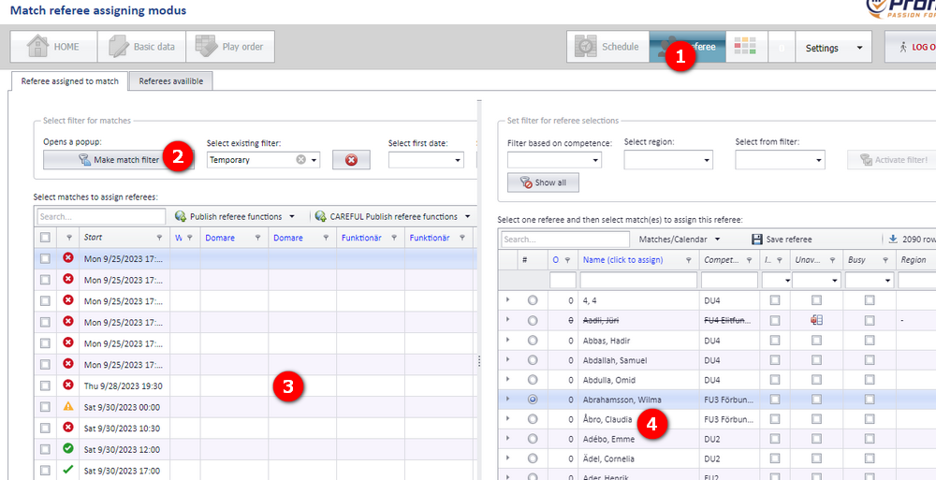The height and width of the screenshot is (480, 936).
Task: Open filter on first Domare column
Action: (x=258, y=237)
